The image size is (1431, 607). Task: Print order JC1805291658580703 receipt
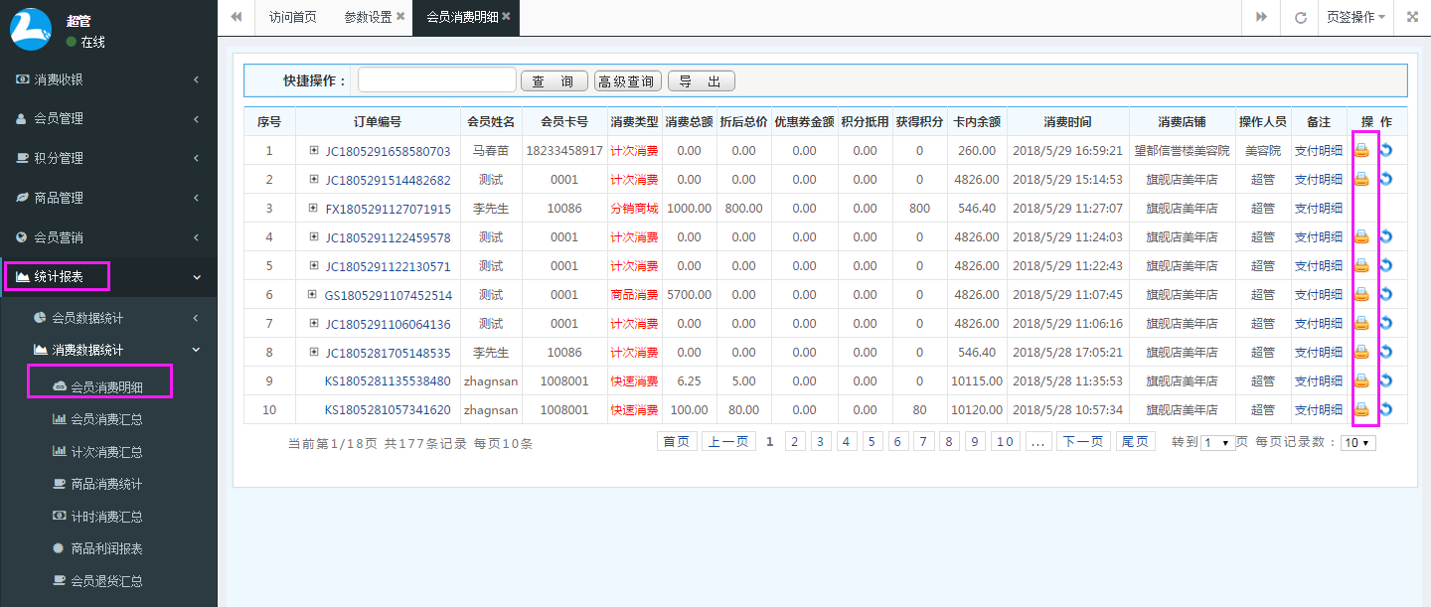tap(1362, 151)
